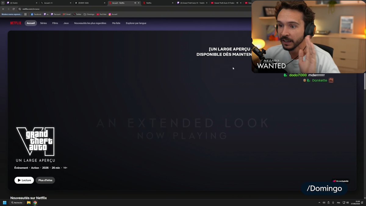Click the tray microphone icon
This screenshot has height=206, width=366.
click(333, 203)
